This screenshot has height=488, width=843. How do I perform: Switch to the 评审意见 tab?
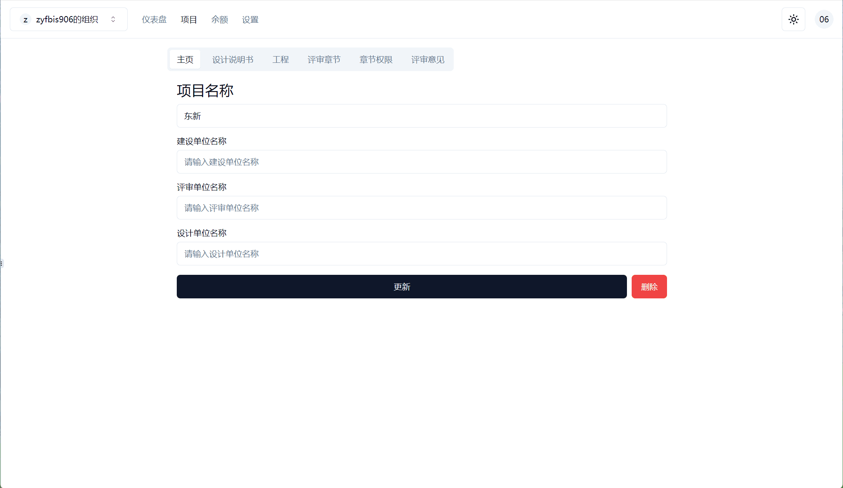click(x=428, y=59)
